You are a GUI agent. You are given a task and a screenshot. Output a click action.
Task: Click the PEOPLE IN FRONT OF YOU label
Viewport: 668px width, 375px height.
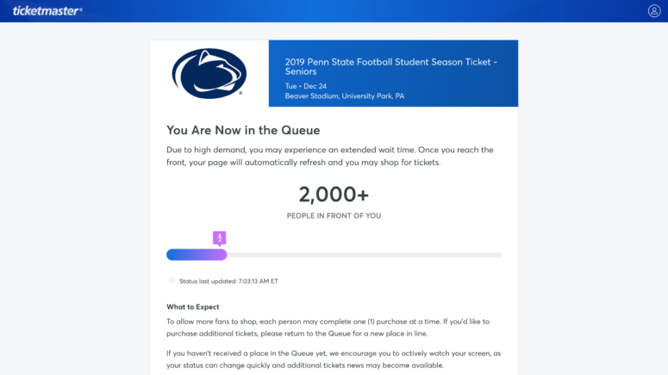pos(334,216)
